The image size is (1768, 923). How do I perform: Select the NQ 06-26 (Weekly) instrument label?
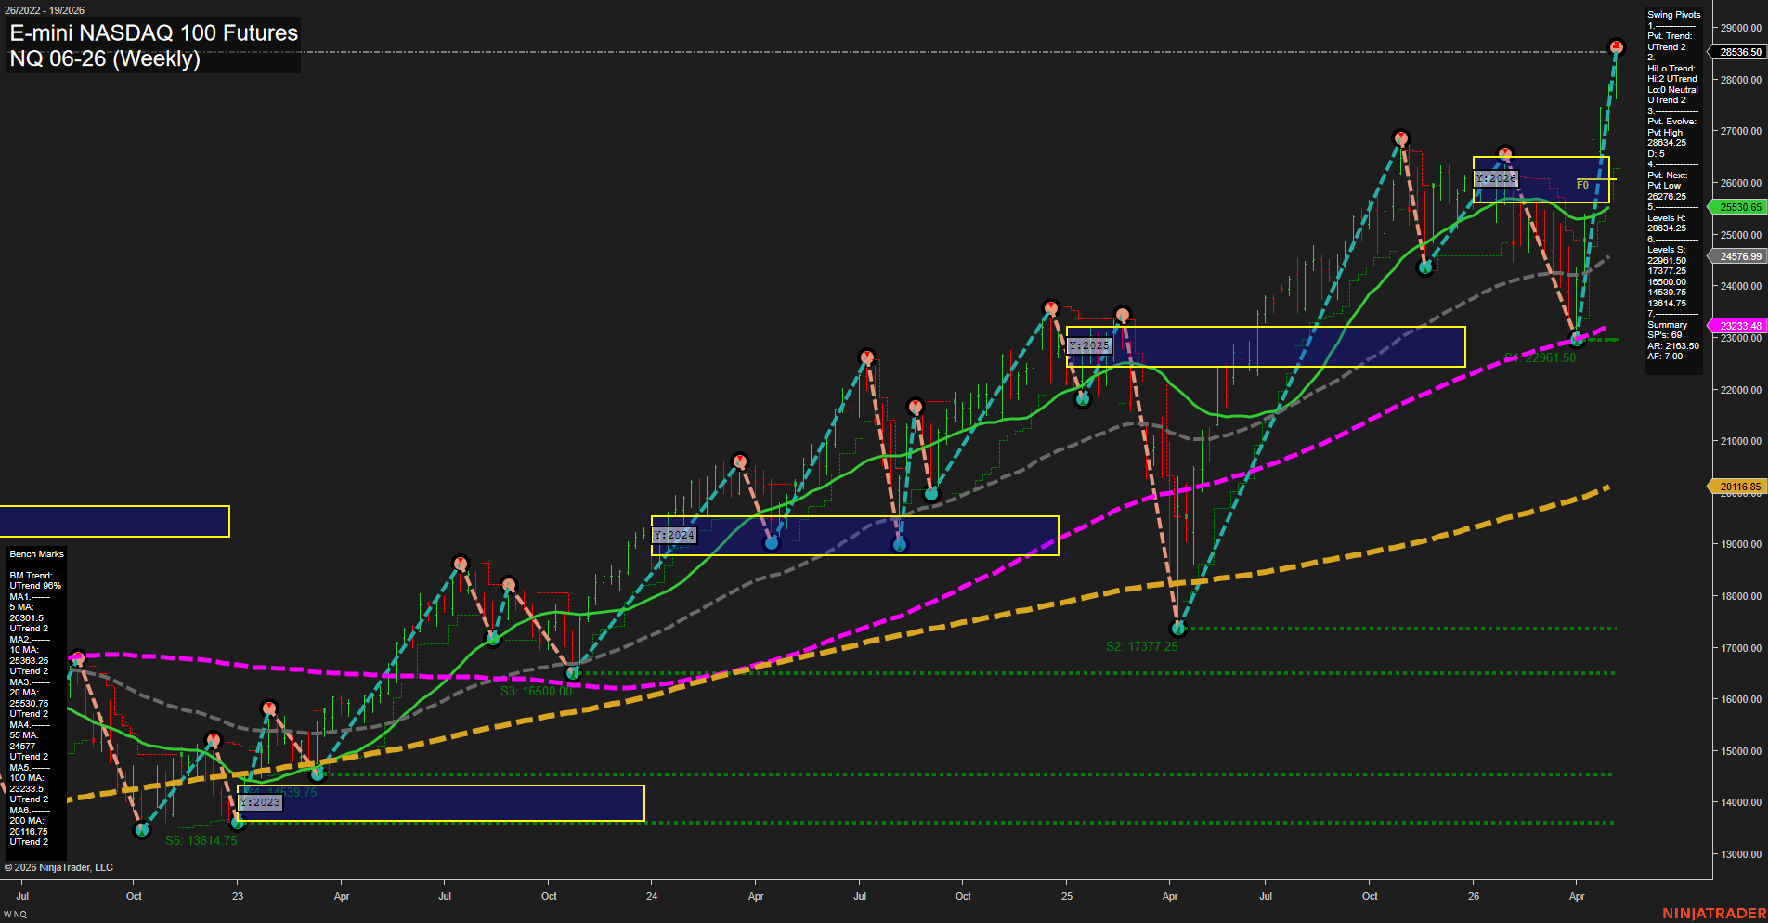pyautogui.click(x=105, y=58)
